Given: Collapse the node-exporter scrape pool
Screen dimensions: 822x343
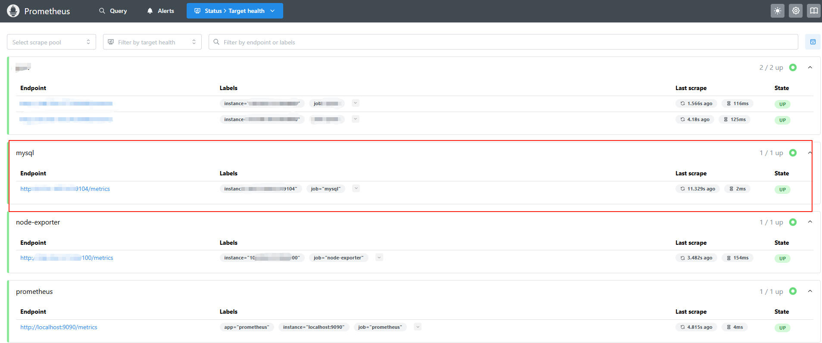Looking at the screenshot, I should [810, 222].
